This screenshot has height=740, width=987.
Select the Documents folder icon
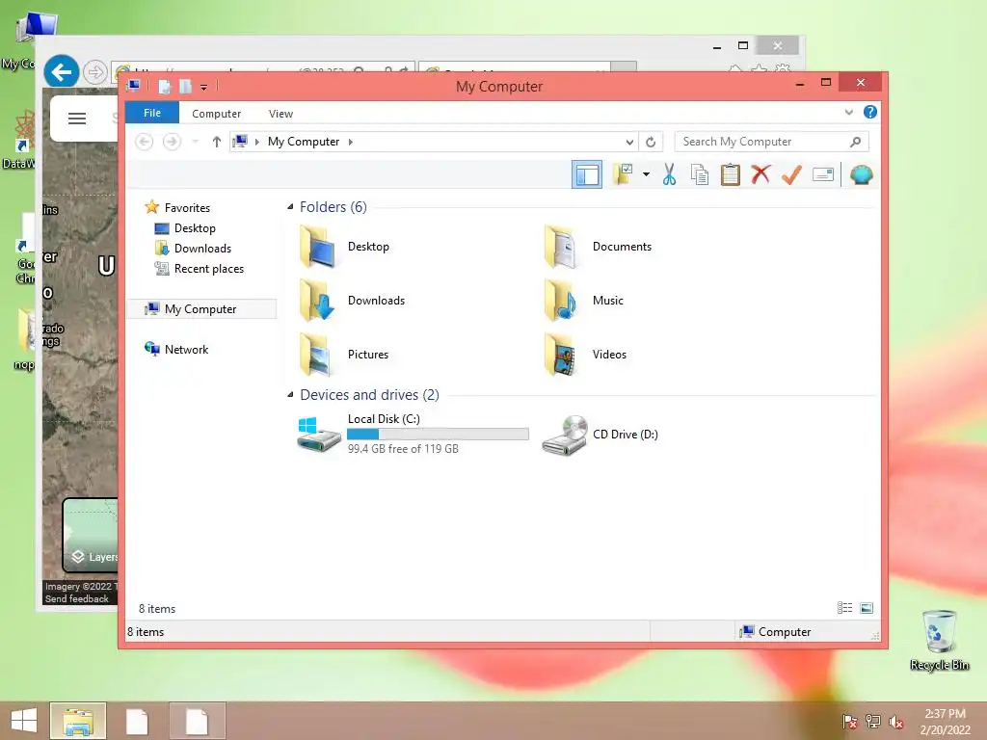click(562, 247)
